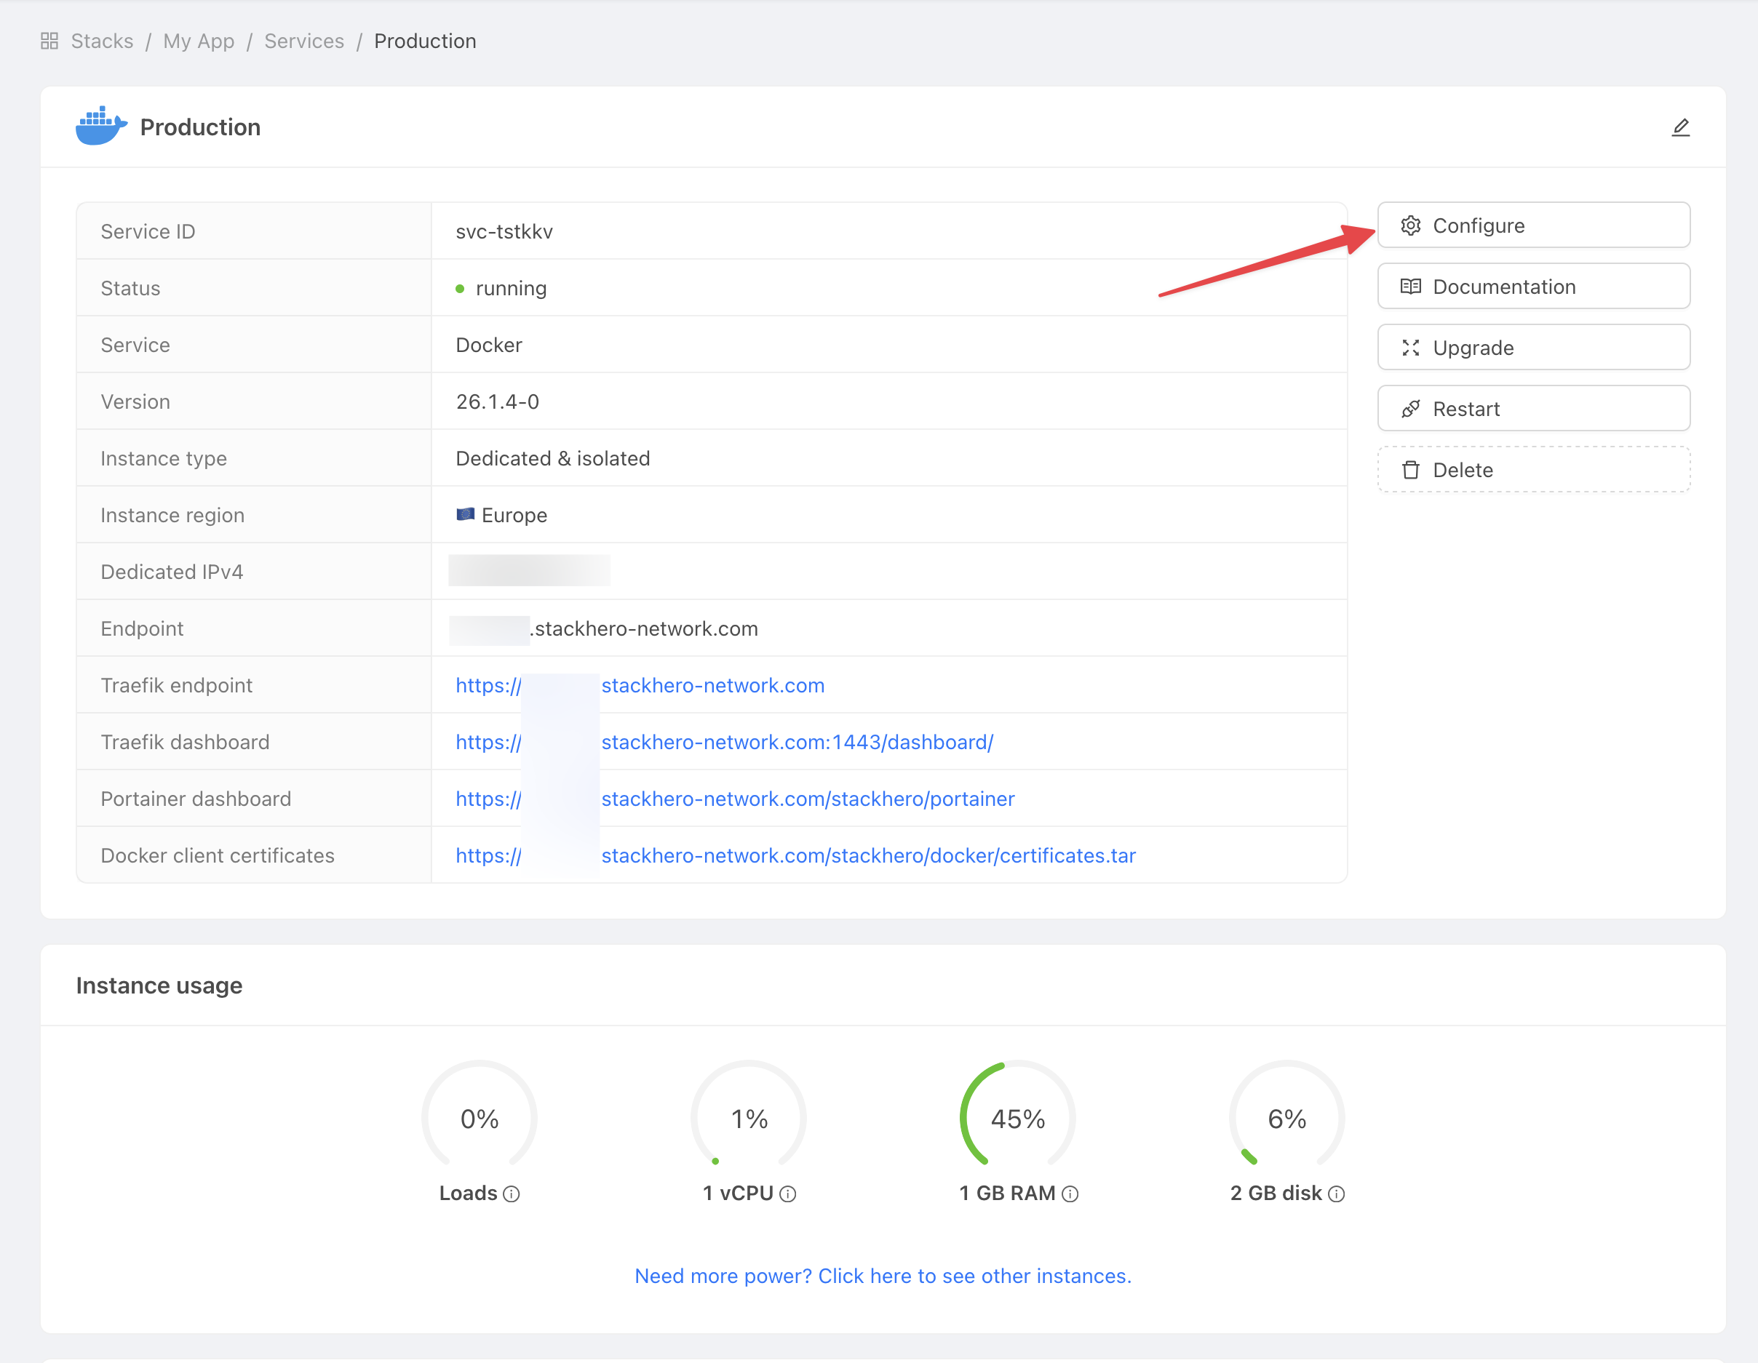Click the Stacks grid icon in breadcrumb

click(50, 41)
